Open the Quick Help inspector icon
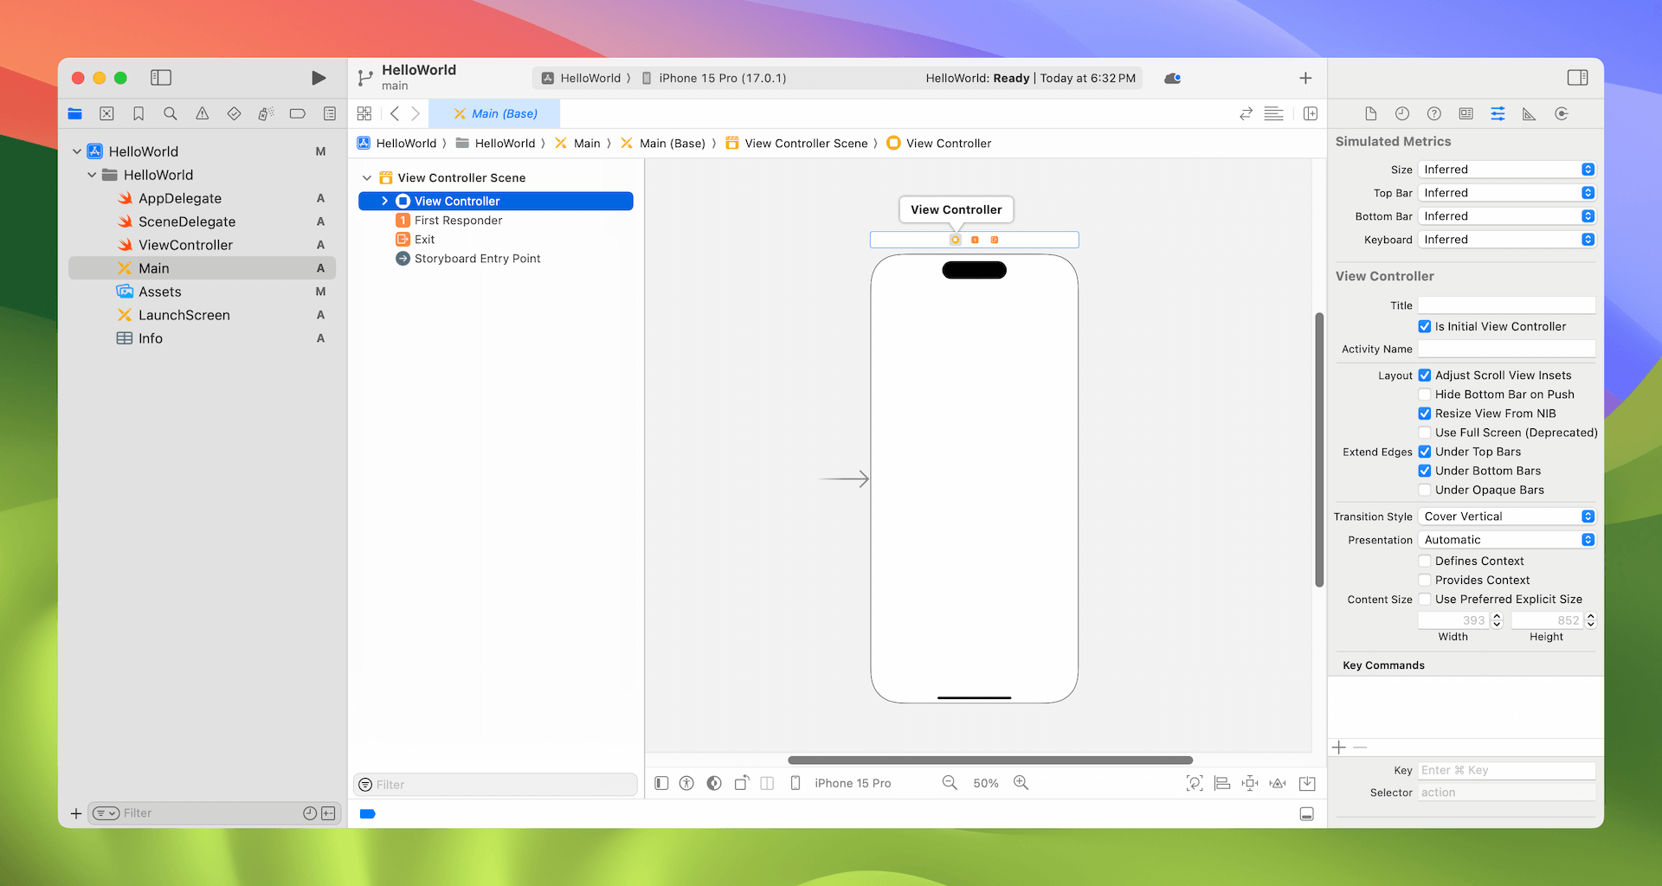 1434,113
